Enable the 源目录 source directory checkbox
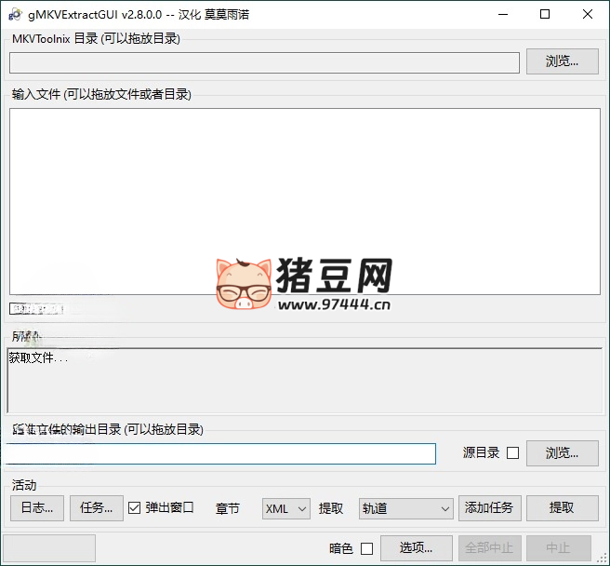This screenshot has height=566, width=610. tap(512, 453)
